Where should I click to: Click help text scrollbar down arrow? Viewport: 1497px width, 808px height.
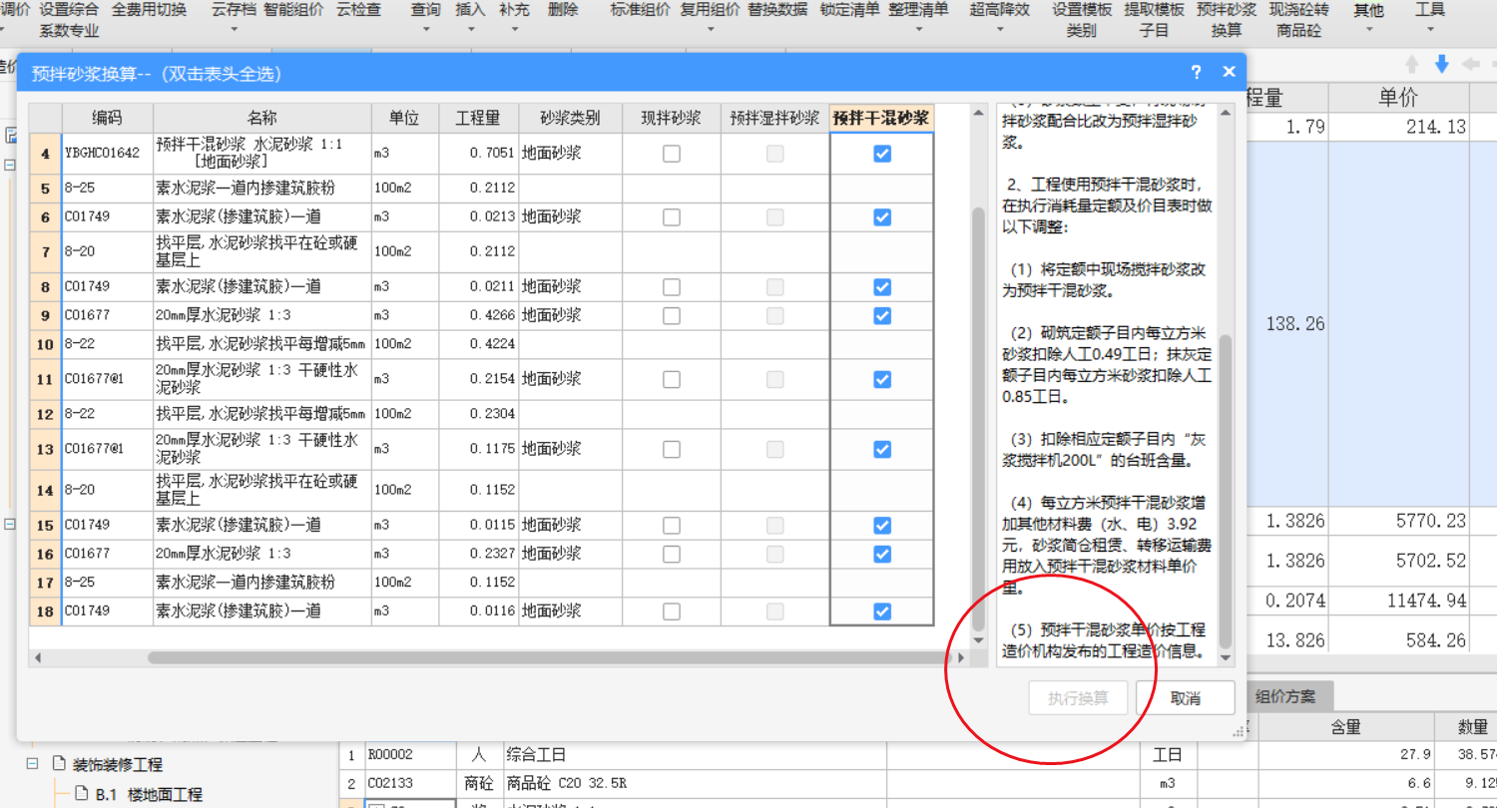[x=1226, y=659]
